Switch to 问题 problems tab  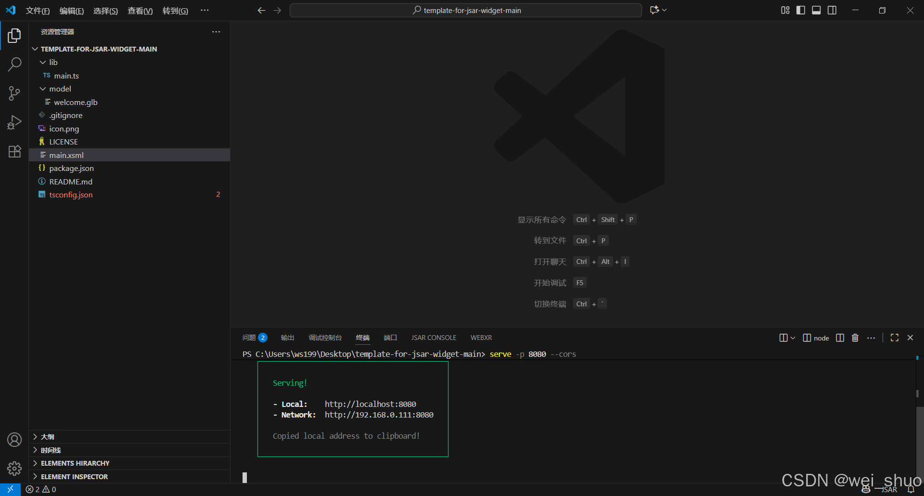(x=255, y=338)
